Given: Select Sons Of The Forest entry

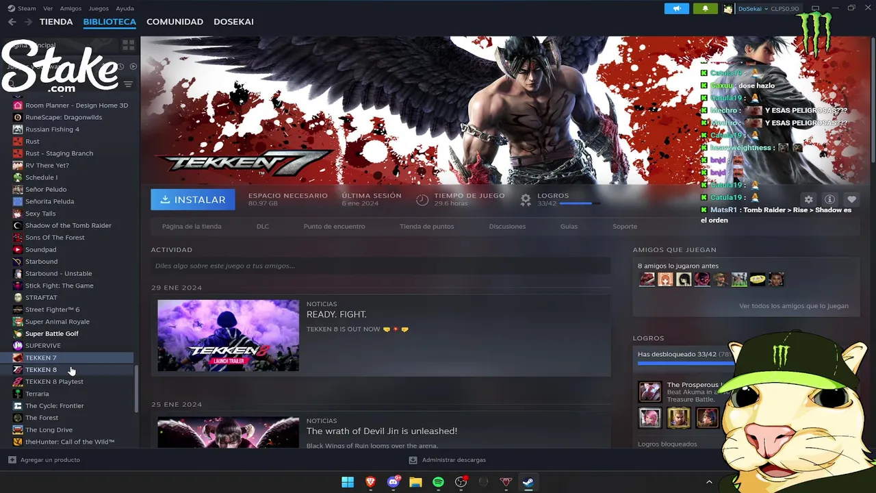Looking at the screenshot, I should (67, 238).
